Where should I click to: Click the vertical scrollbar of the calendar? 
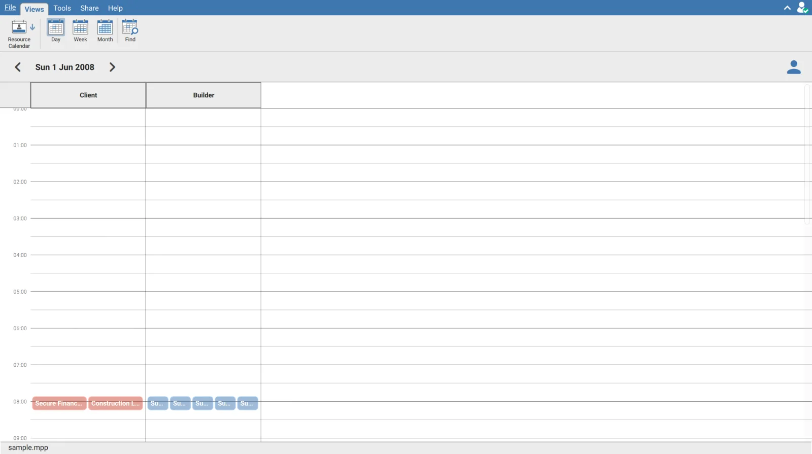(807, 155)
